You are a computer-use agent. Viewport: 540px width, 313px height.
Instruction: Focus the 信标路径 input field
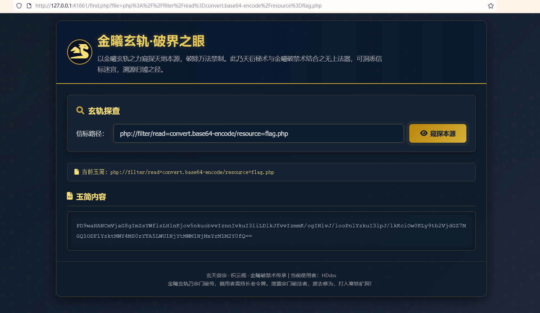(259, 133)
